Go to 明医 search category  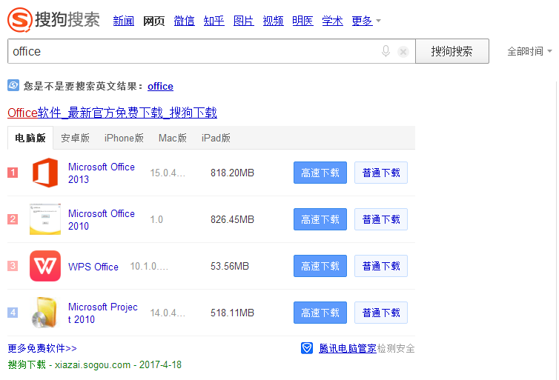[x=302, y=21]
